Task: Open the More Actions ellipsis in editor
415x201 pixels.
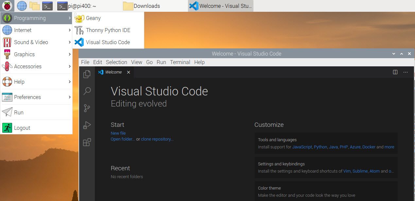Action: tap(406, 72)
